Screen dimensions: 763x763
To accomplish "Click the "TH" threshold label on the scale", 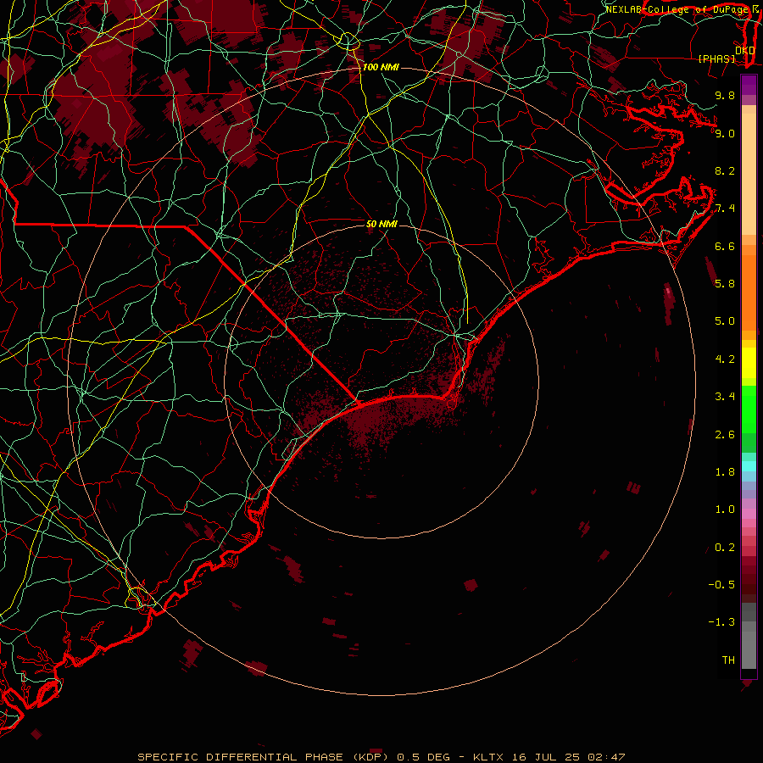I will click(x=728, y=660).
